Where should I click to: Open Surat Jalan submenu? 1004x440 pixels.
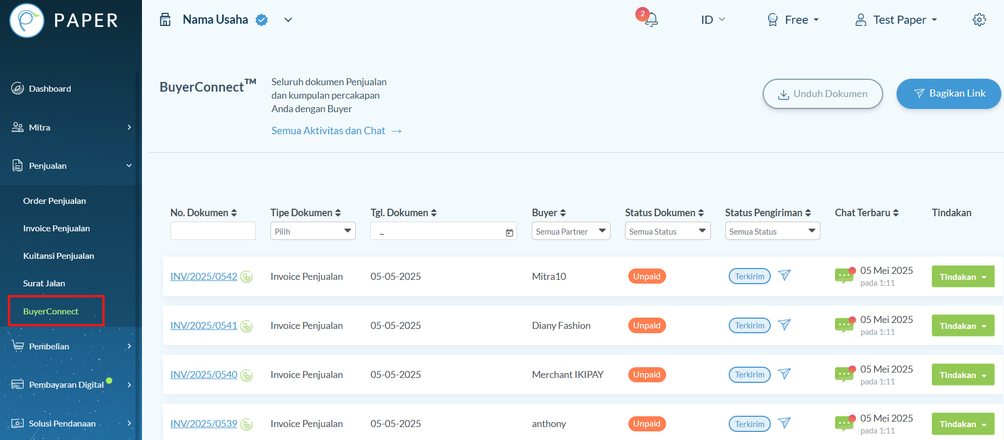(x=44, y=283)
